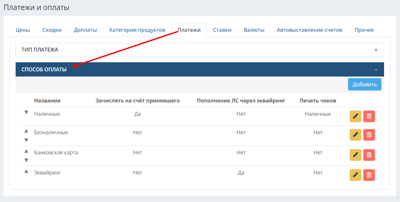This screenshot has width=400, height=202.
Task: Go to the Прочее tab
Action: coord(364,30)
